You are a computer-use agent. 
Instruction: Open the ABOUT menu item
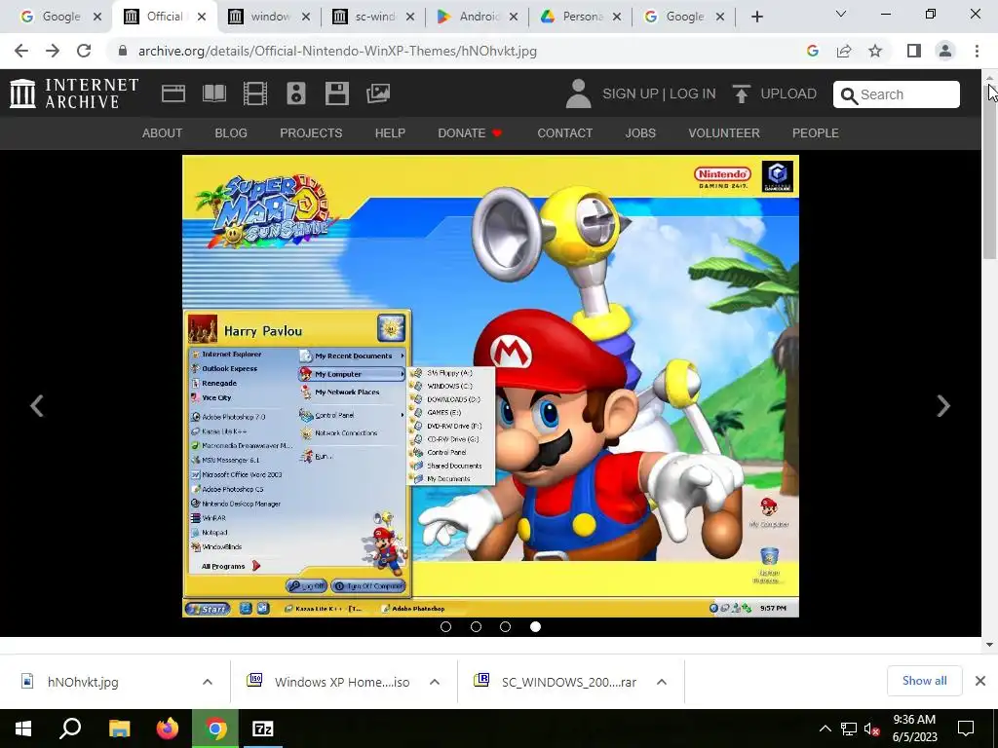(x=163, y=132)
